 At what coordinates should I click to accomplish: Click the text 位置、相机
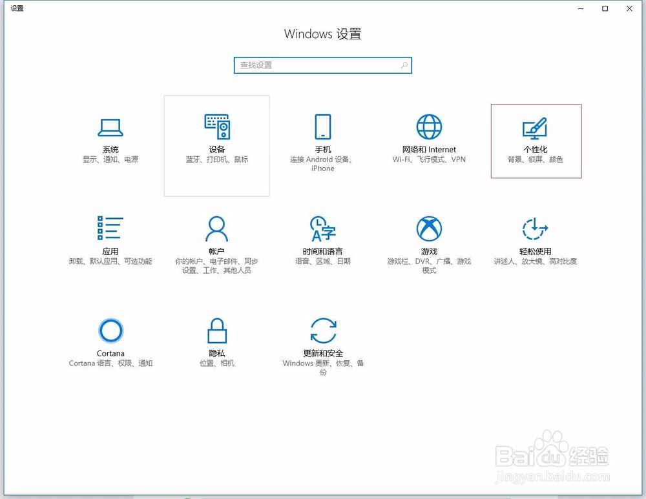[x=216, y=363]
